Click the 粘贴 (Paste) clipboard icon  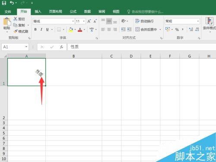point(7,22)
